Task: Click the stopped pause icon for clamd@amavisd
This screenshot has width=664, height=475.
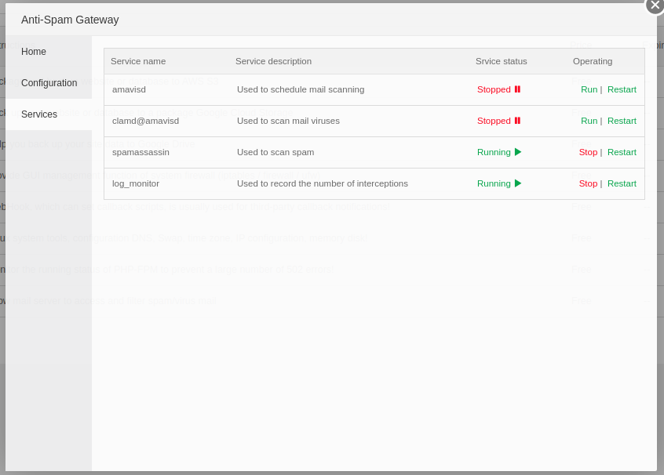Action: (x=517, y=121)
